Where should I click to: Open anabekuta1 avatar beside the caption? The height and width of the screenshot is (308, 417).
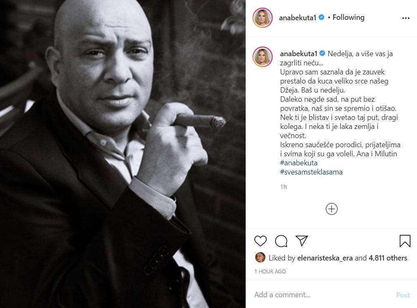click(263, 58)
